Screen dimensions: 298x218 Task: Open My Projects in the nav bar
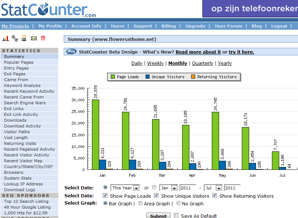pyautogui.click(x=15, y=26)
